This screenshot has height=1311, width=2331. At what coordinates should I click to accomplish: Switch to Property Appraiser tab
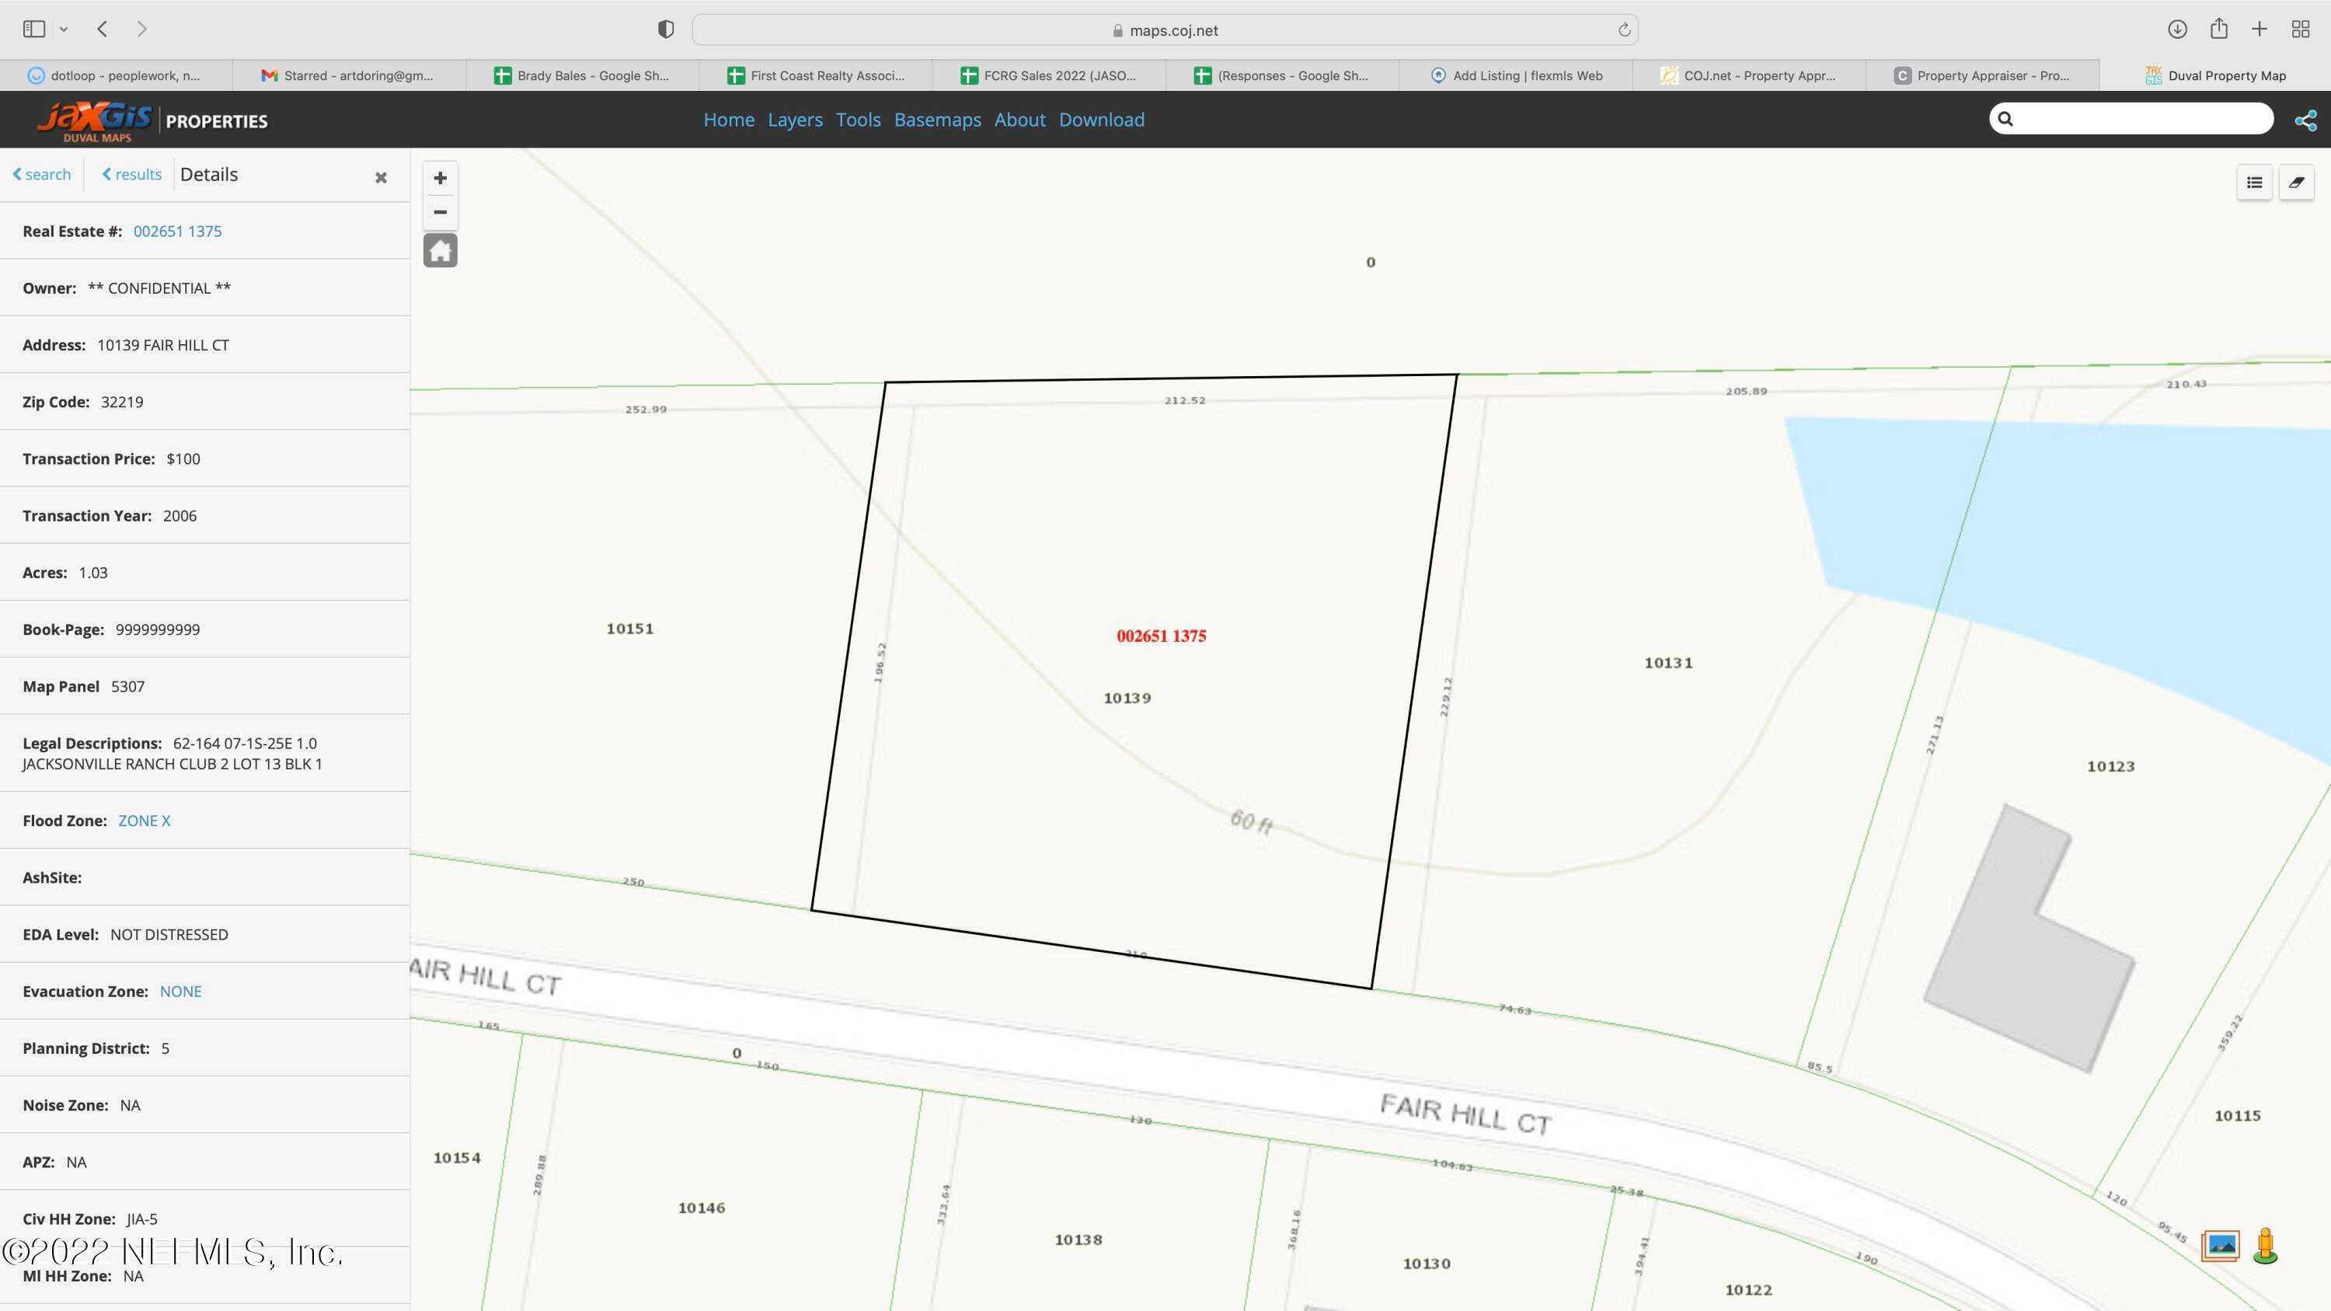point(1983,75)
